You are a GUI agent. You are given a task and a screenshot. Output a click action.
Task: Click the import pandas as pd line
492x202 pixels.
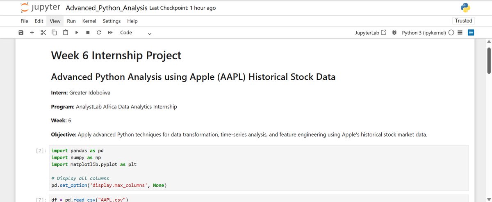[x=77, y=150]
